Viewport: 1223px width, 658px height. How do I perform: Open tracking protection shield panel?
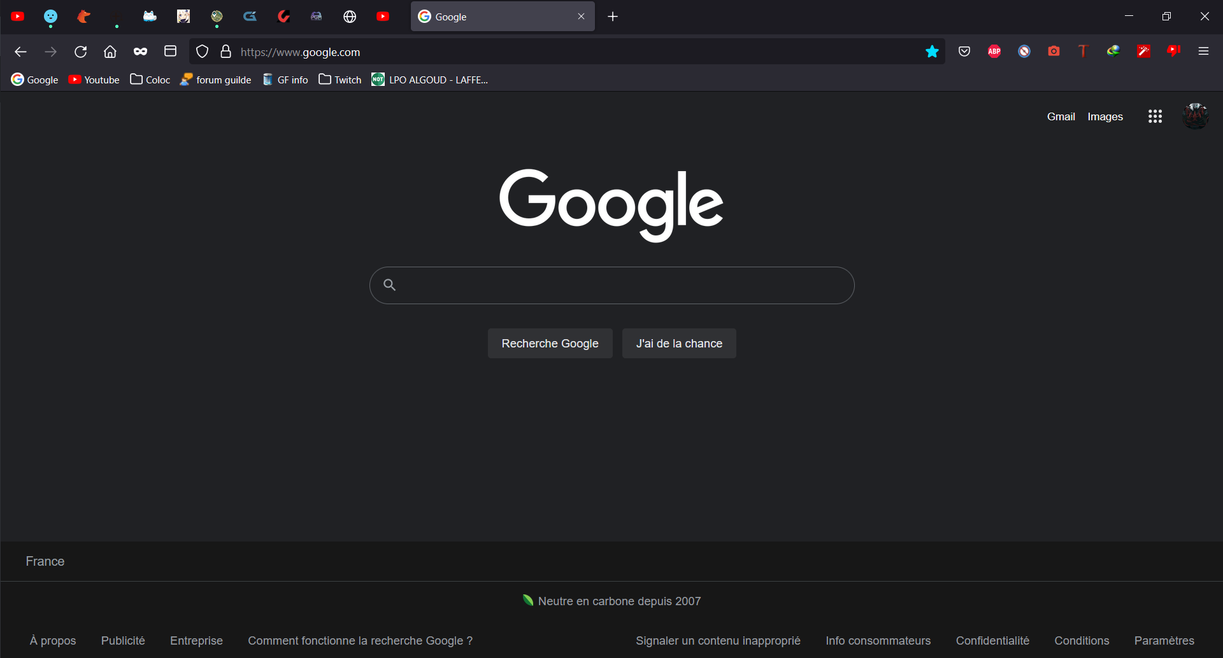click(x=202, y=52)
